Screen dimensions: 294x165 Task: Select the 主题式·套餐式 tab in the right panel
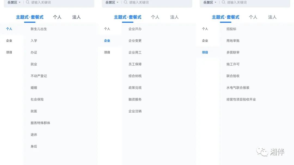(x=226, y=17)
